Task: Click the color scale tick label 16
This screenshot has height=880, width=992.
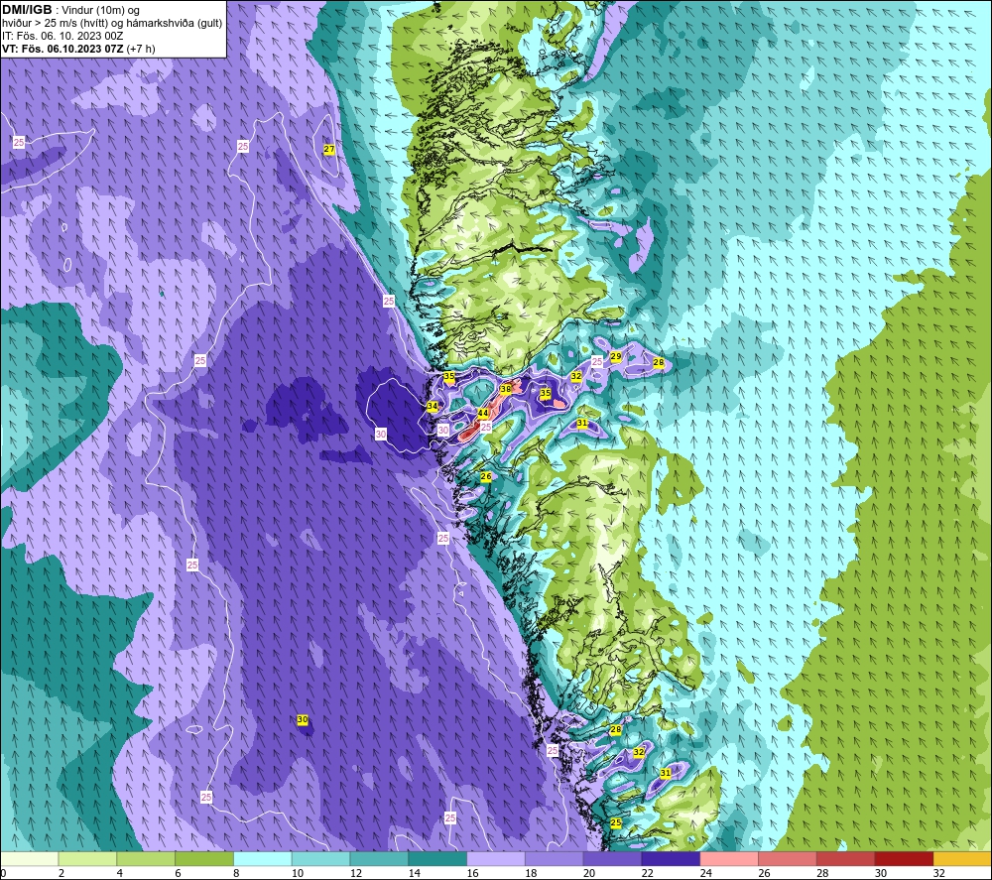Action: click(x=473, y=873)
